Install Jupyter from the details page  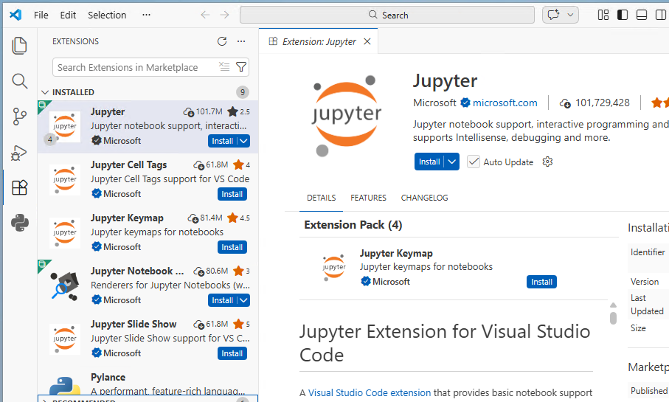tap(429, 162)
